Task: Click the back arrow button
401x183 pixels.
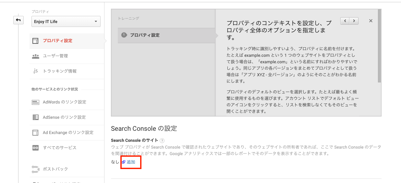Action: pyautogui.click(x=18, y=20)
